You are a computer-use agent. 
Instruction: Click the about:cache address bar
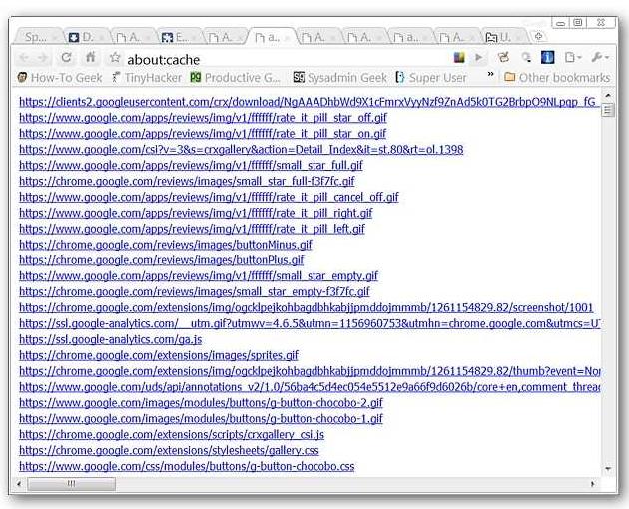(x=280, y=59)
